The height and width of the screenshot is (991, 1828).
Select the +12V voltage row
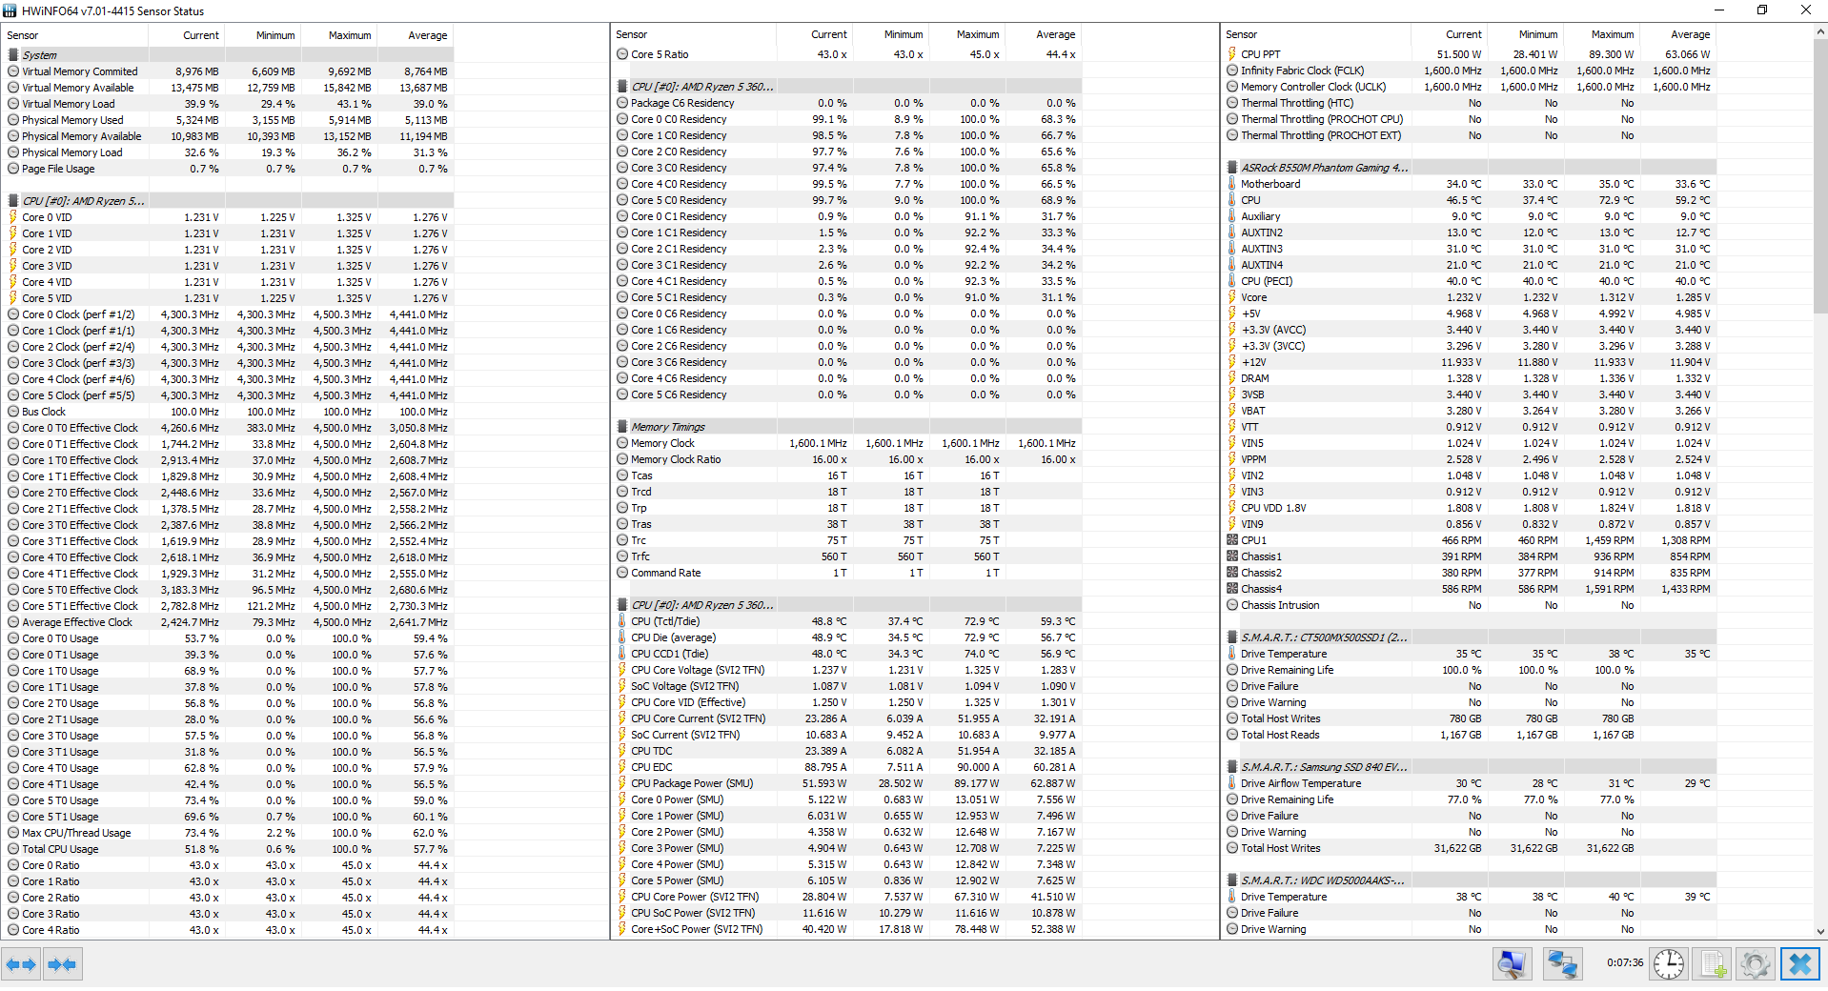coord(1469,362)
